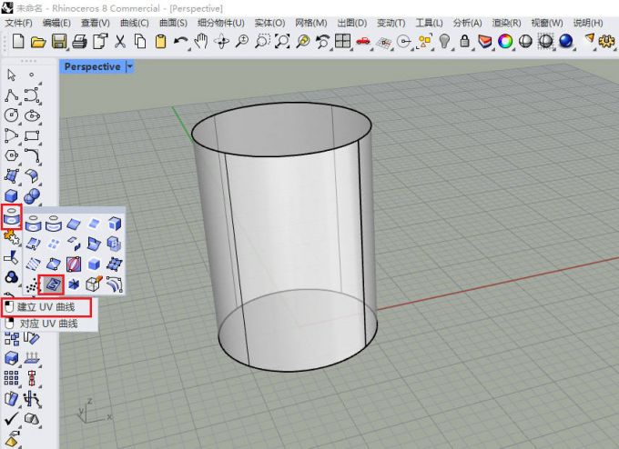Image resolution: width=619 pixels, height=449 pixels.
Task: Open the Perspective viewport dropdown arrow
Action: (129, 66)
